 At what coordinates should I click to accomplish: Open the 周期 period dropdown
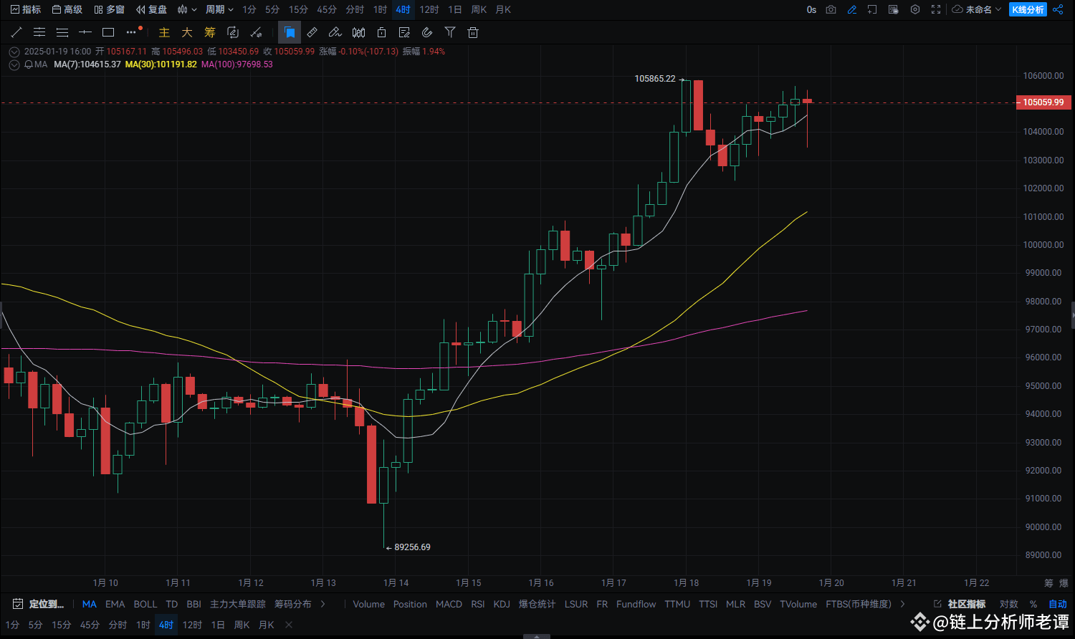tap(219, 10)
